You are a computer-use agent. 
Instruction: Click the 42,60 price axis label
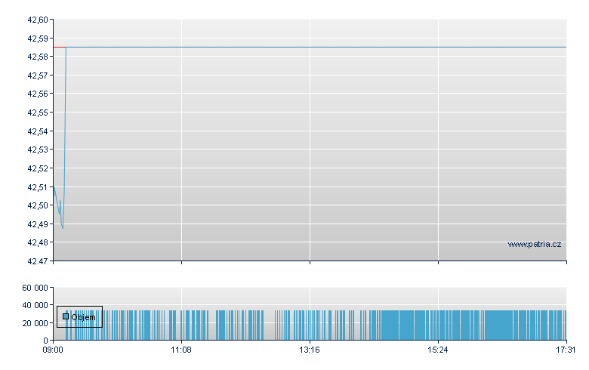click(x=38, y=20)
